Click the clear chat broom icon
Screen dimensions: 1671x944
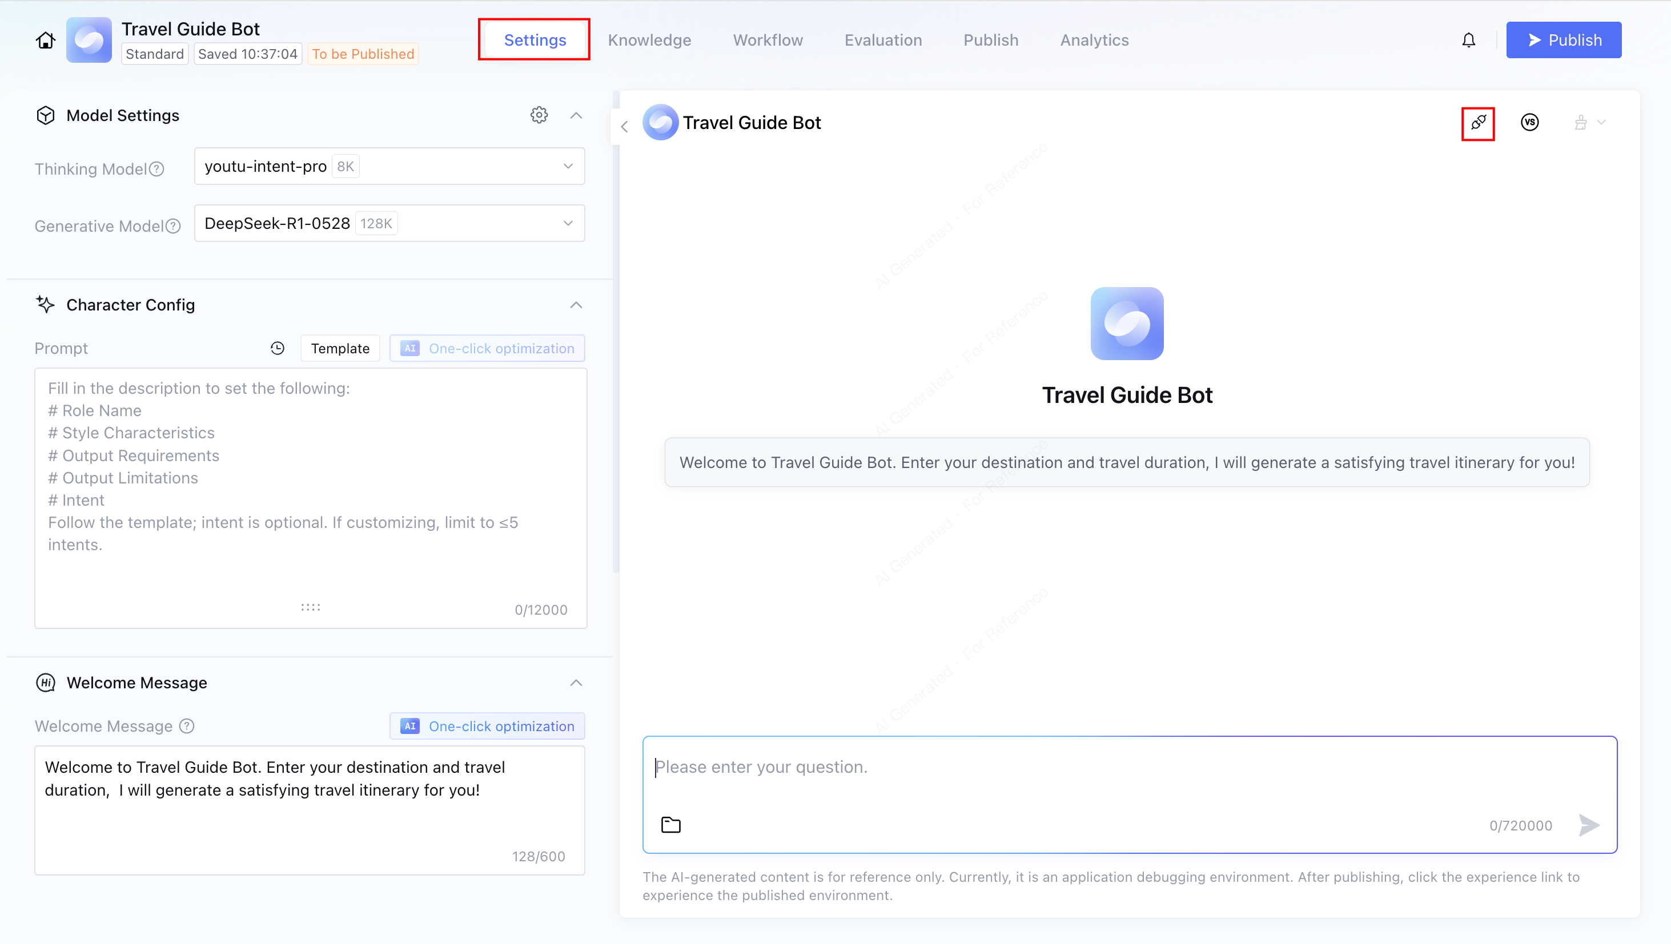1580,123
